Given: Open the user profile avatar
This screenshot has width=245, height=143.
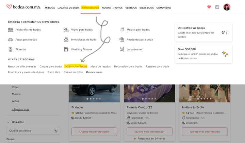Looking at the screenshot, I should click(227, 7).
